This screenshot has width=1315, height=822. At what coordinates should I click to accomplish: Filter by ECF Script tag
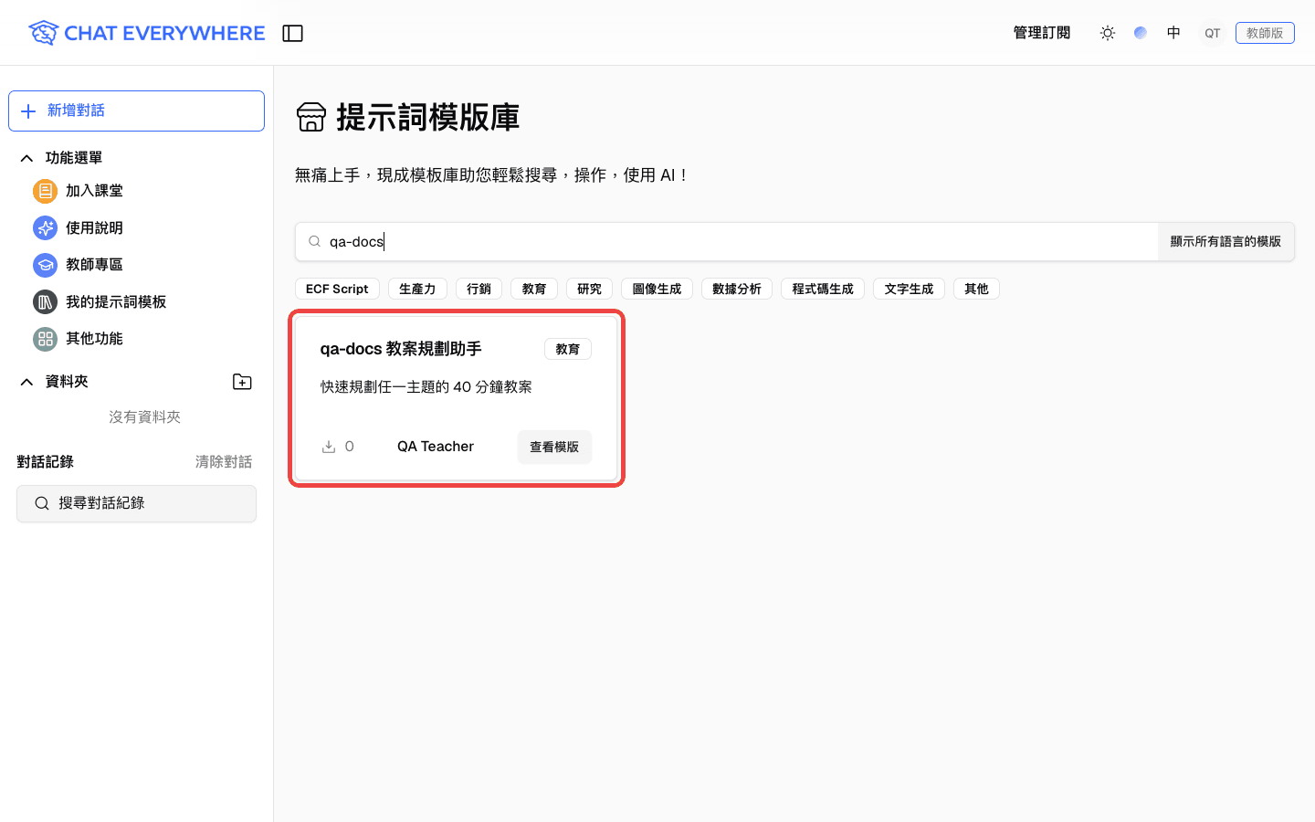click(x=337, y=289)
